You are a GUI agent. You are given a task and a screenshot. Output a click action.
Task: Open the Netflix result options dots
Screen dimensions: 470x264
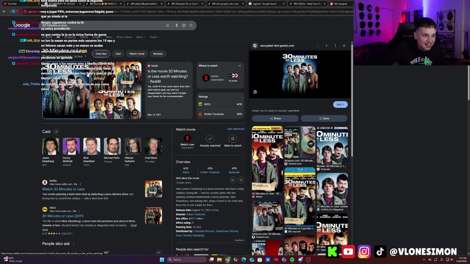[80, 184]
